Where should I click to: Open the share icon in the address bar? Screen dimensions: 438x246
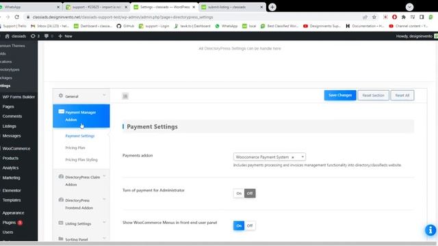(x=365, y=17)
